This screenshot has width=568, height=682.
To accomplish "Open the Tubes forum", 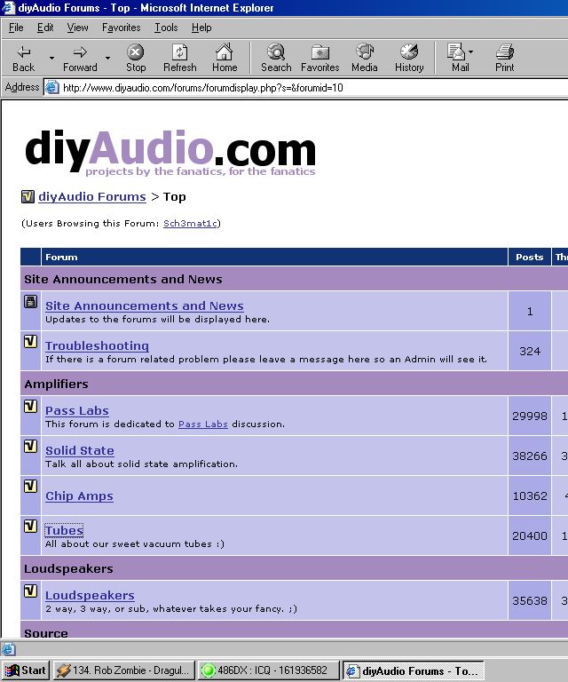I will pos(64,530).
